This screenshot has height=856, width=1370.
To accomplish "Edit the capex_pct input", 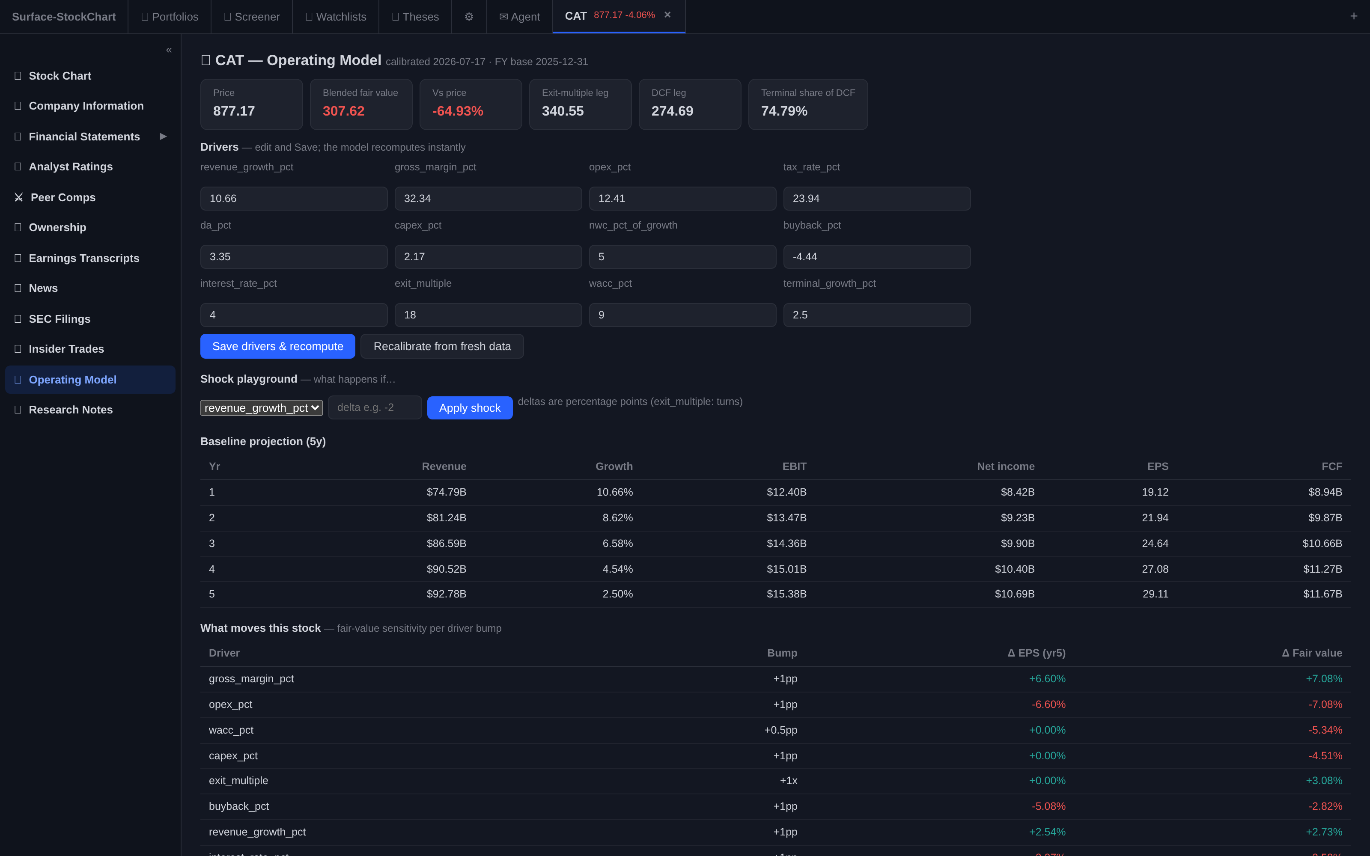I will point(488,256).
